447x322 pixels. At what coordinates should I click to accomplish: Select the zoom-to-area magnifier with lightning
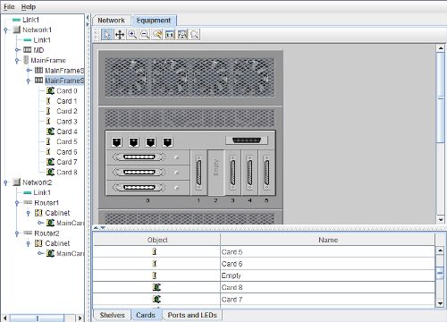pyautogui.click(x=157, y=35)
